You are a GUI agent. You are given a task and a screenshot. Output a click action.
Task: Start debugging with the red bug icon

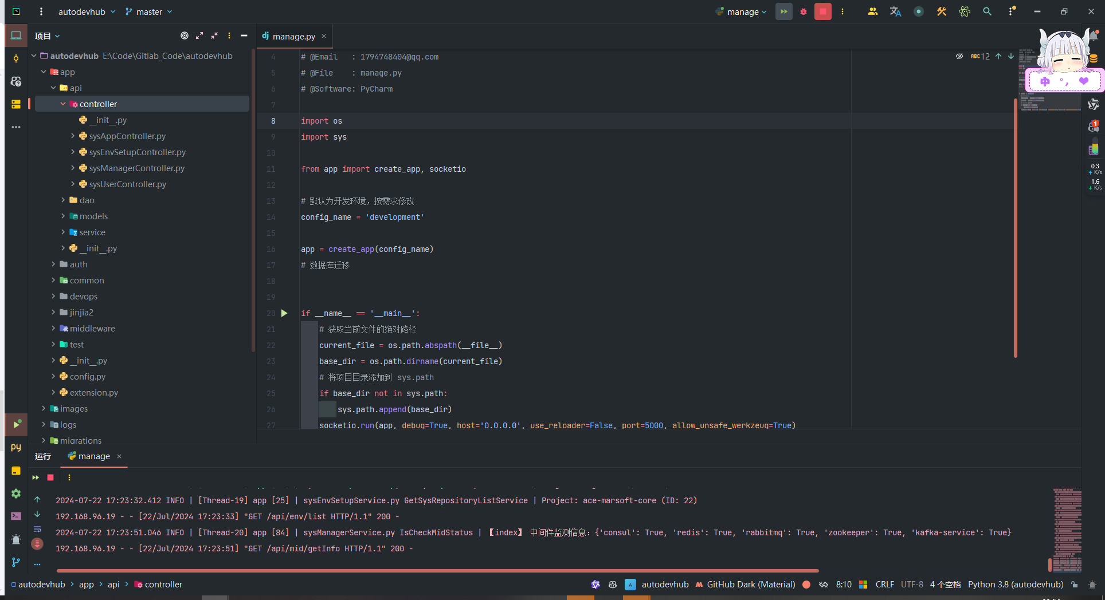pos(804,11)
